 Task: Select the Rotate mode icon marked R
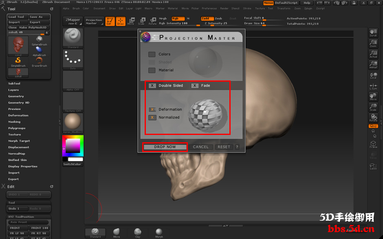[153, 21]
